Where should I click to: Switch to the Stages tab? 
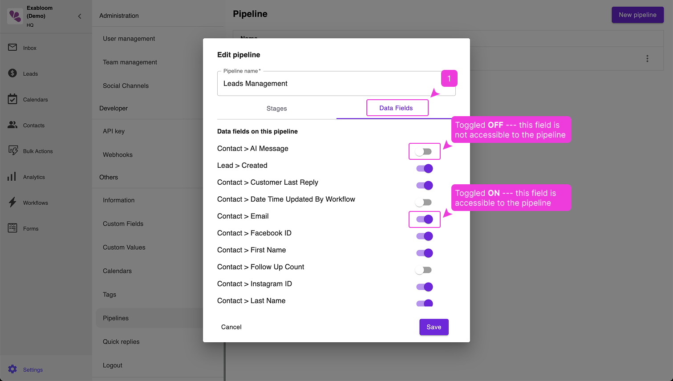(x=276, y=108)
